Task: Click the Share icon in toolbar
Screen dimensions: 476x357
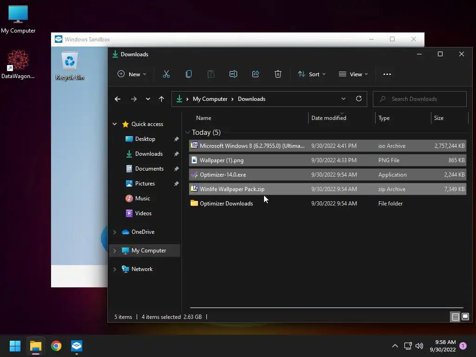Action: pos(256,74)
